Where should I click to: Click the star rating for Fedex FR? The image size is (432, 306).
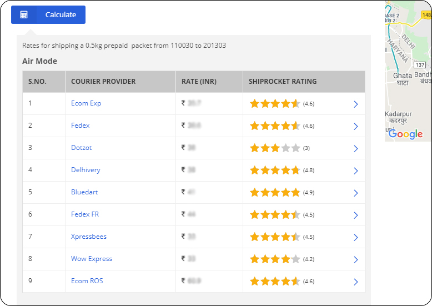point(275,214)
